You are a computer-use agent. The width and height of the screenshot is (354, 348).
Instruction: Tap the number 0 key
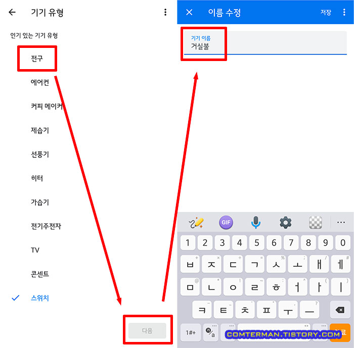[x=343, y=243]
